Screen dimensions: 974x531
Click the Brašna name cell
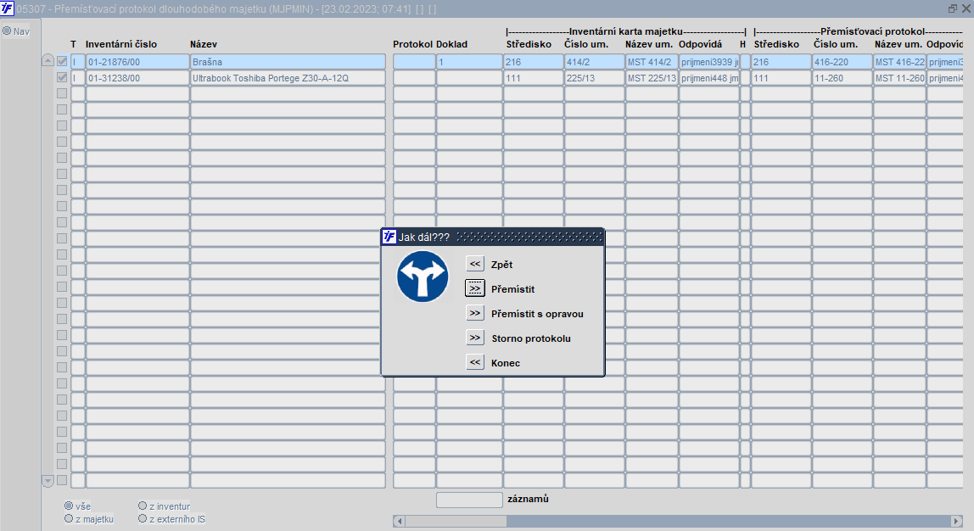pos(288,61)
